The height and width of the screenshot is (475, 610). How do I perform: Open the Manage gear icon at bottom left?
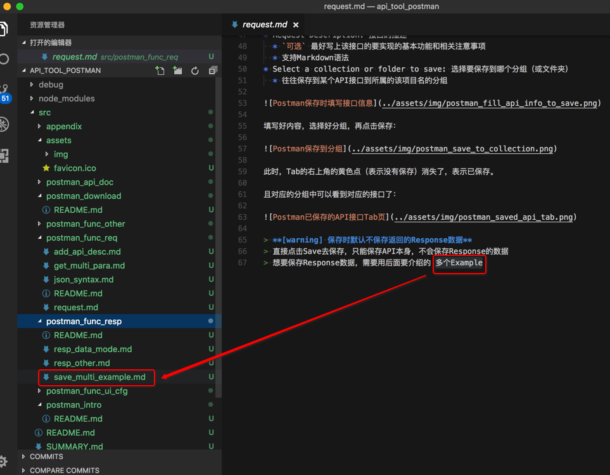4,462
